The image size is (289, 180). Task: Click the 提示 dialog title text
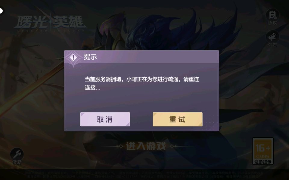(x=90, y=57)
